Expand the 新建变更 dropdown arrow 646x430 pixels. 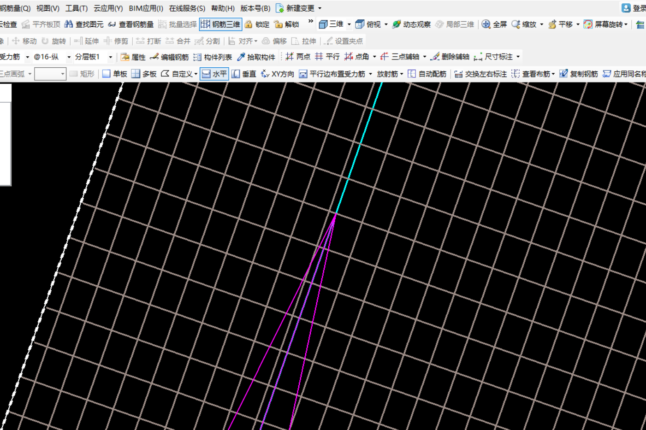tap(320, 8)
